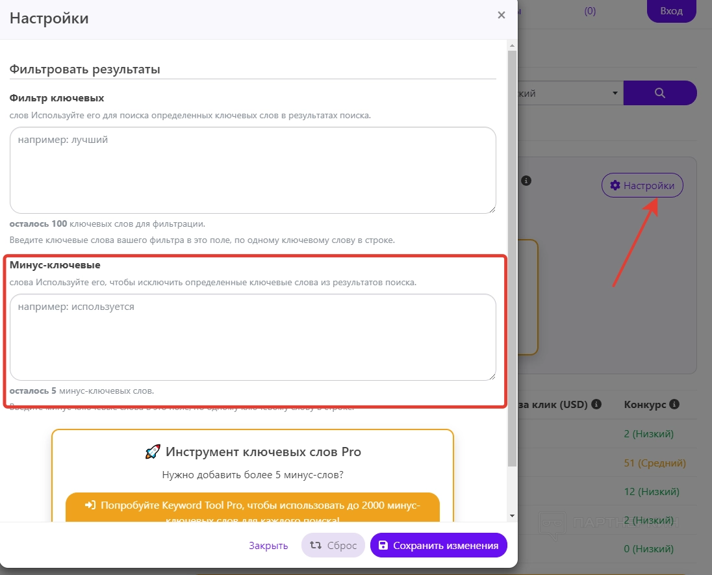
Task: Click the scrollbar down arrow in the dialog
Action: point(512,515)
